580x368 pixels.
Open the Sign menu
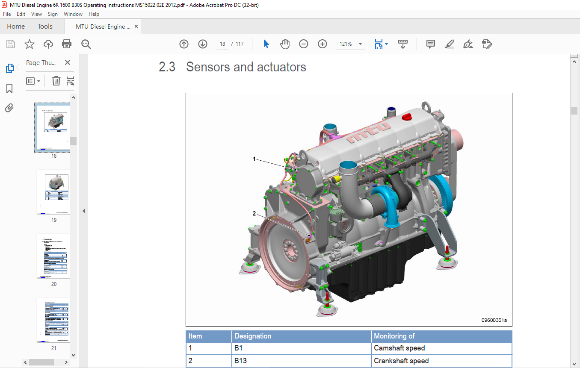[53, 14]
